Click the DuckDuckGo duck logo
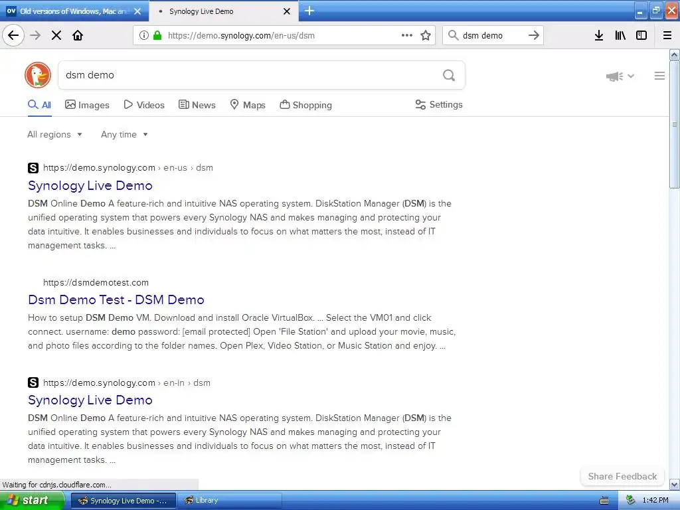The height and width of the screenshot is (510, 680). click(x=38, y=75)
